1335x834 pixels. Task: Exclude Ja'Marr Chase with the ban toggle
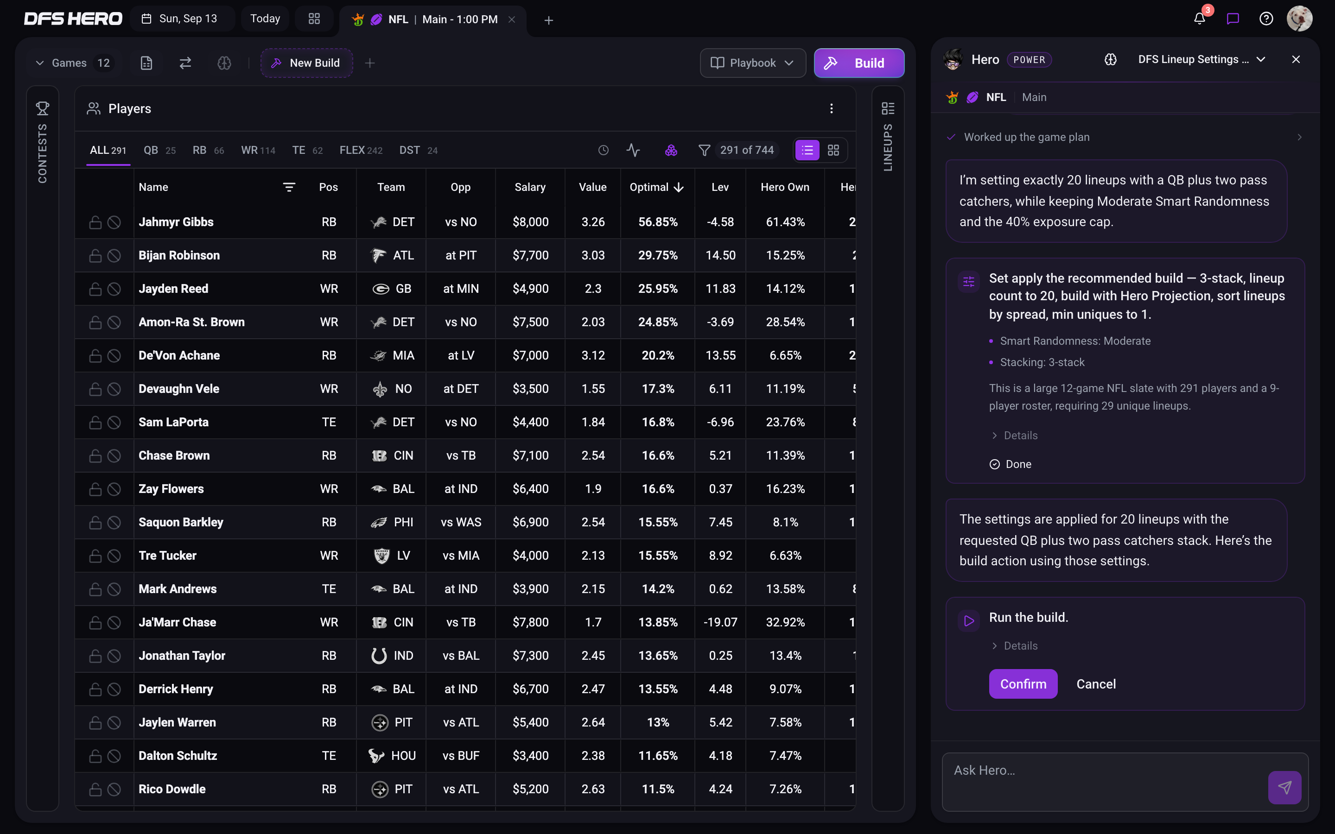tap(114, 623)
